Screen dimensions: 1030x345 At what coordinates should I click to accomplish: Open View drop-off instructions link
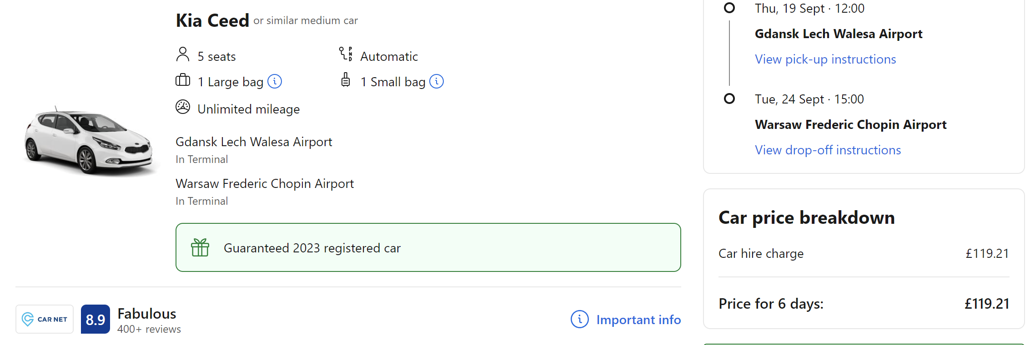828,150
